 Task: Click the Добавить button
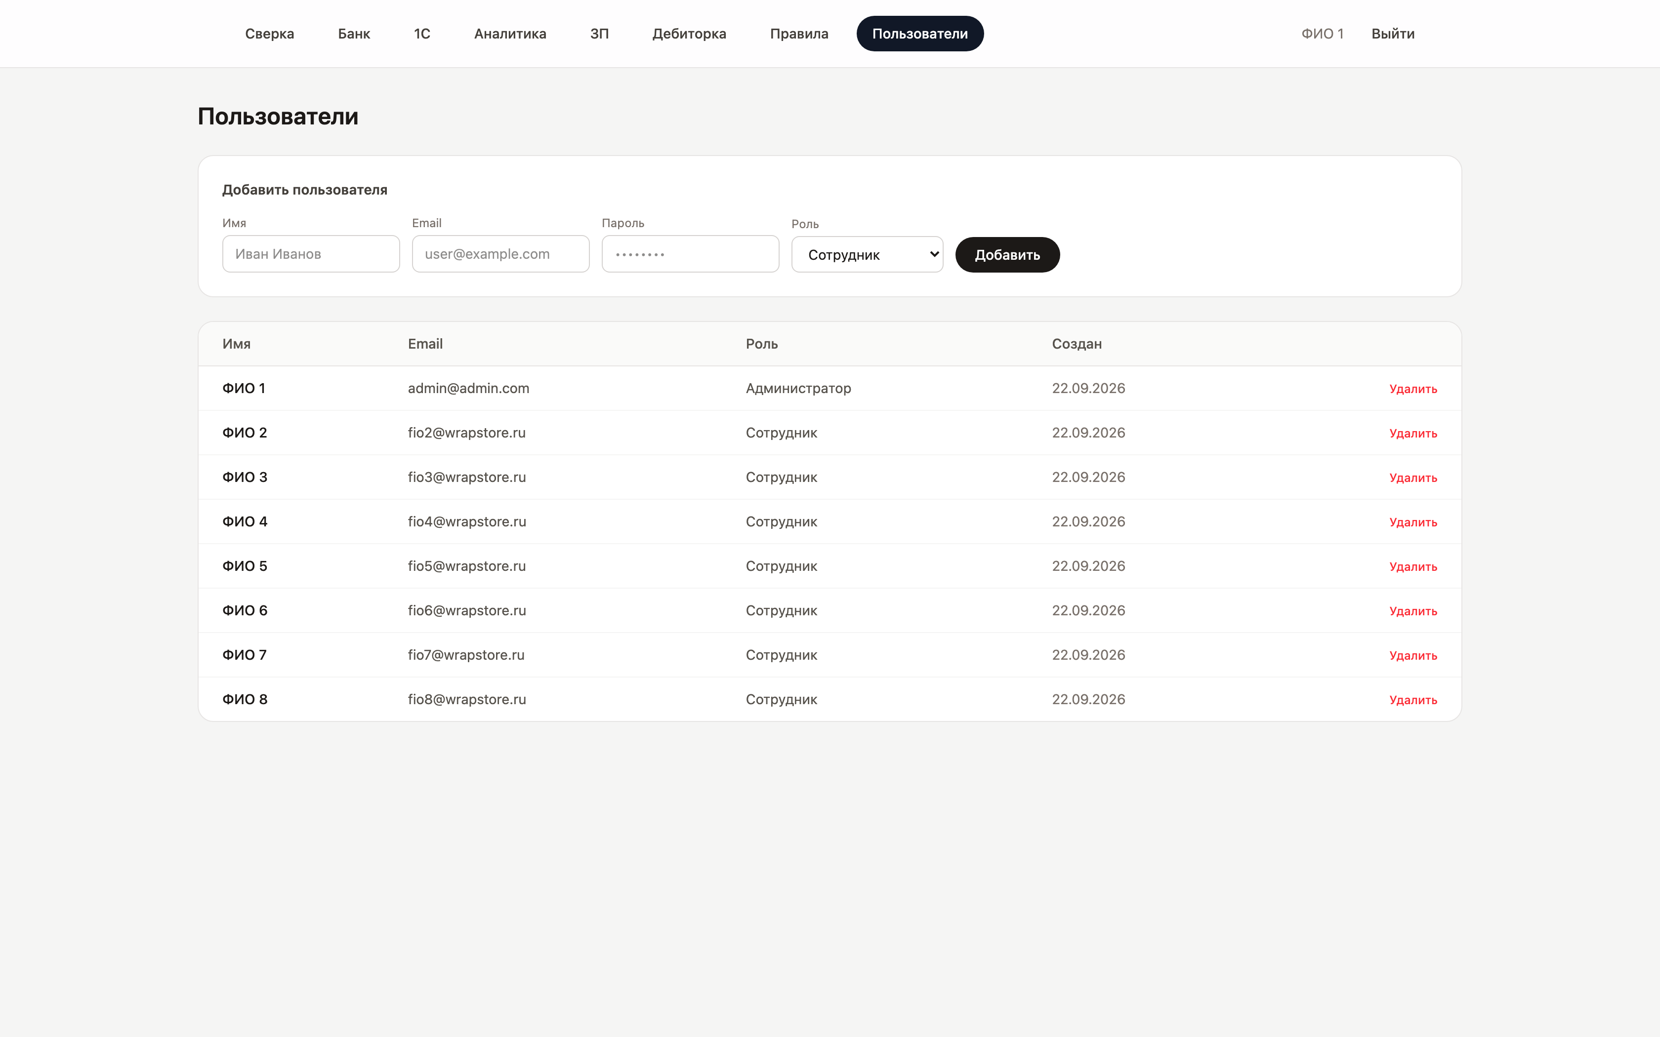point(1007,254)
